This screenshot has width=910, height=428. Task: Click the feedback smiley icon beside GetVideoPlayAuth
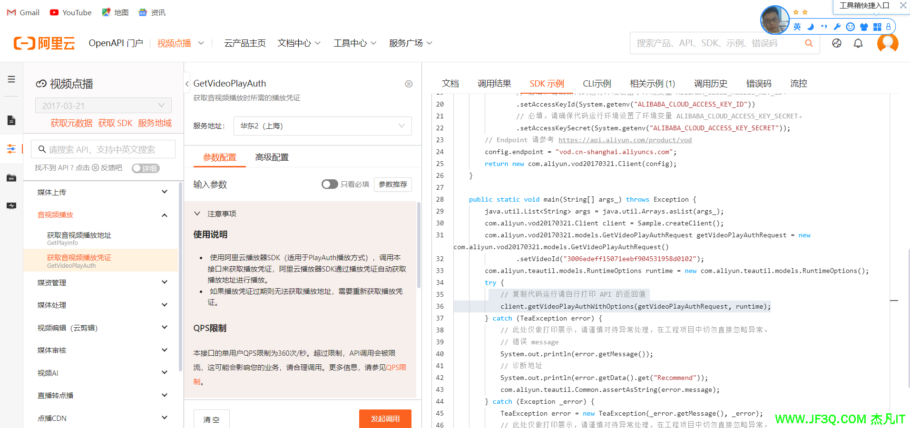(x=409, y=84)
